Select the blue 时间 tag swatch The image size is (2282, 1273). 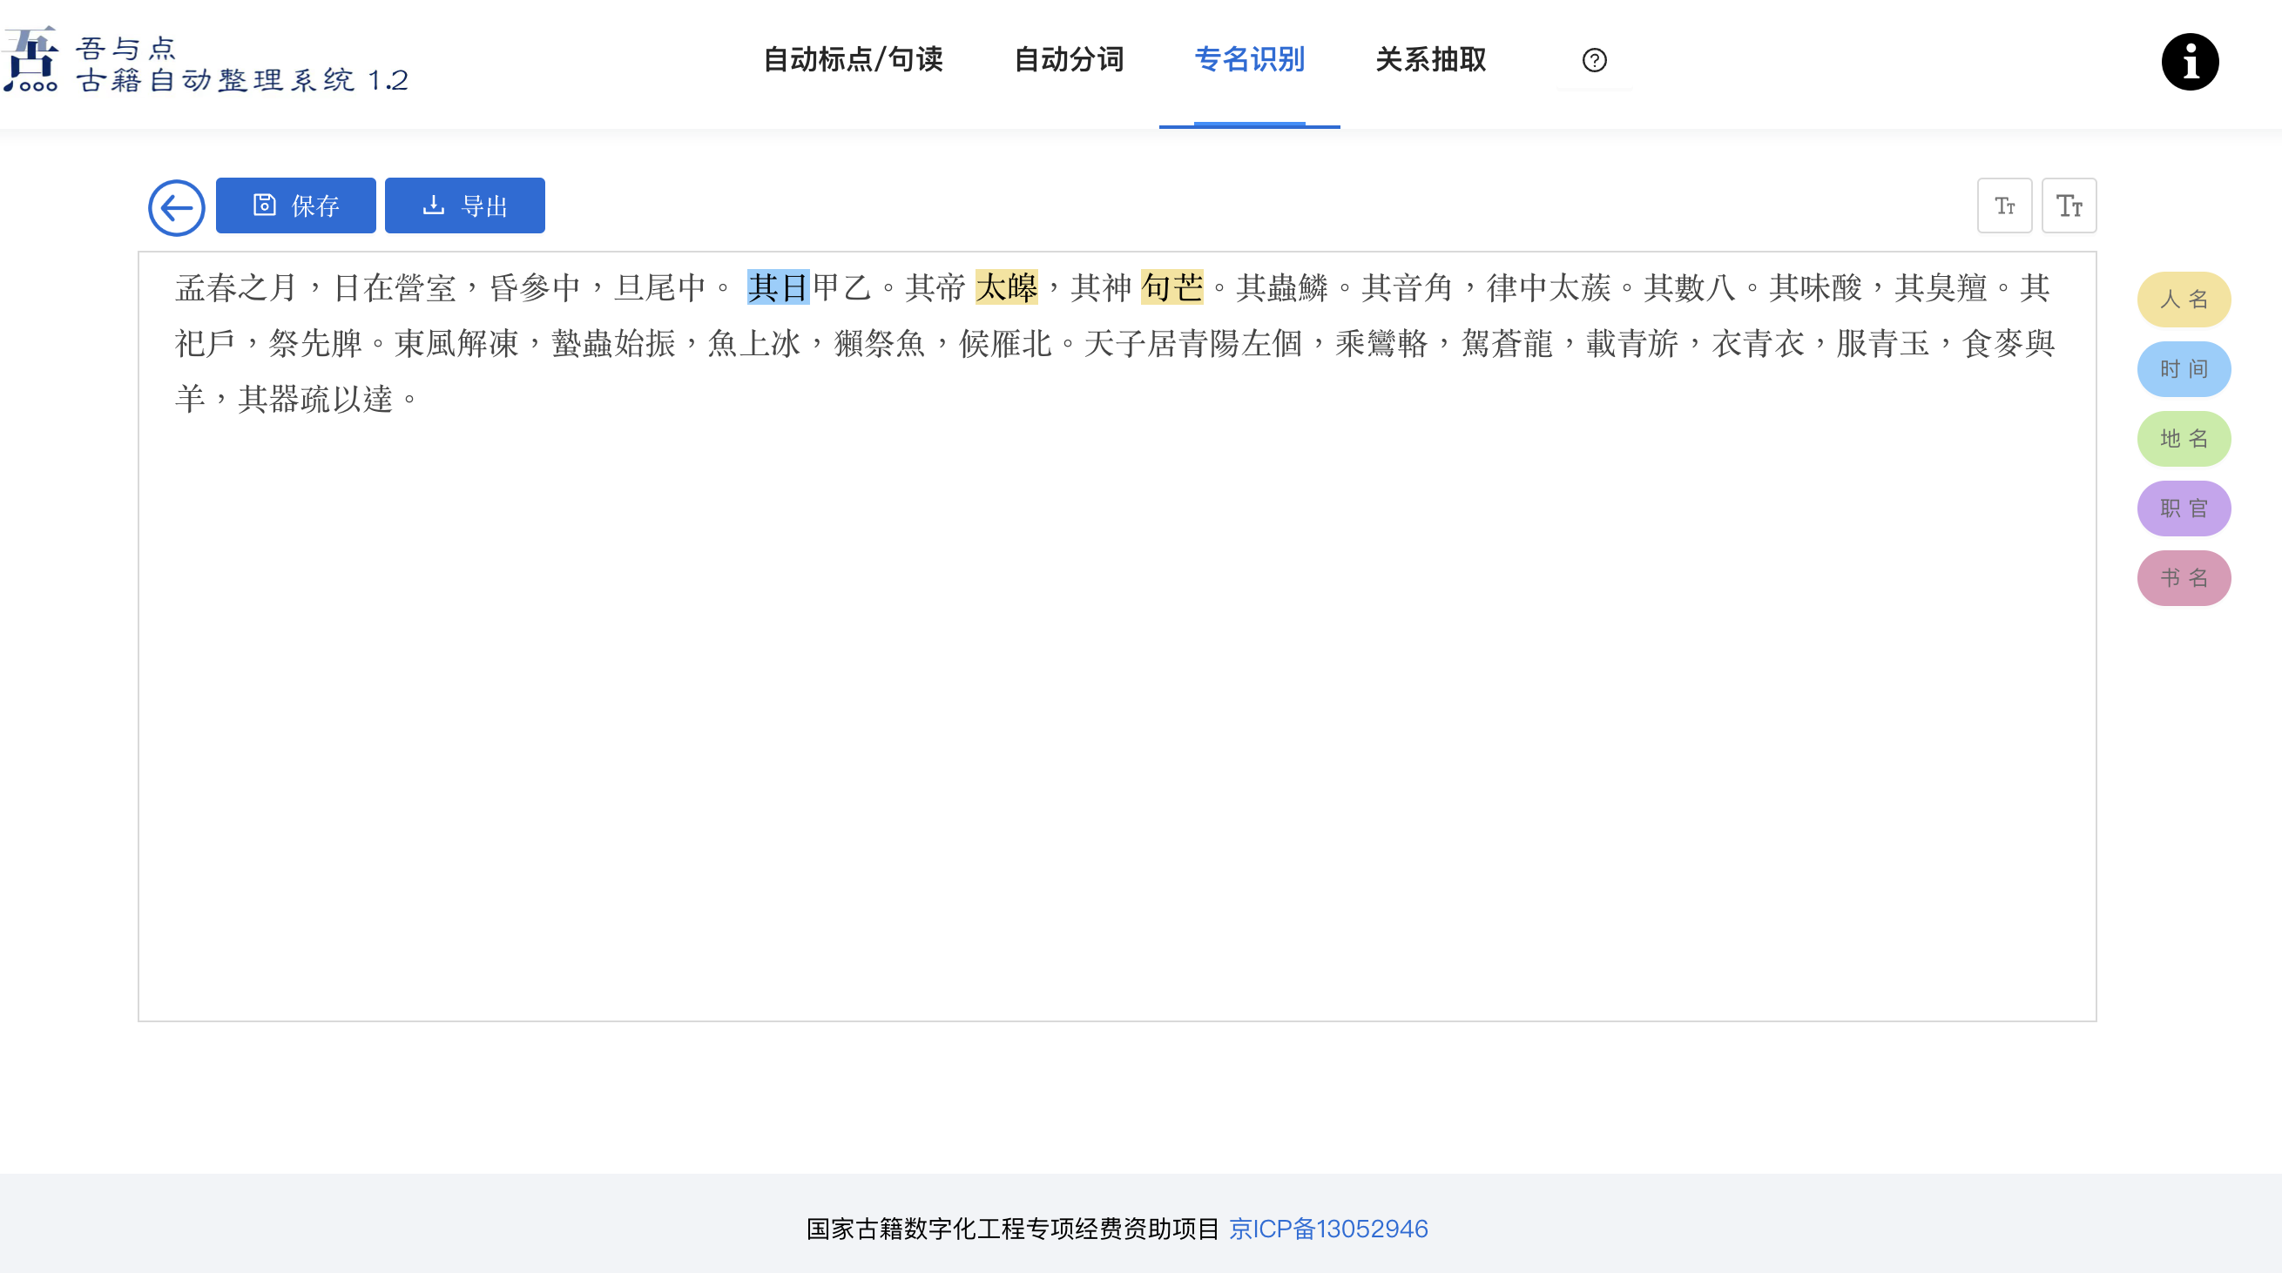(2183, 369)
